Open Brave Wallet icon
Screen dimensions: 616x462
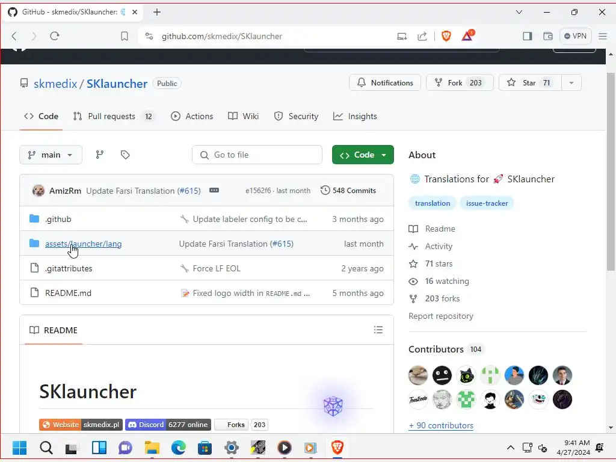(x=547, y=36)
